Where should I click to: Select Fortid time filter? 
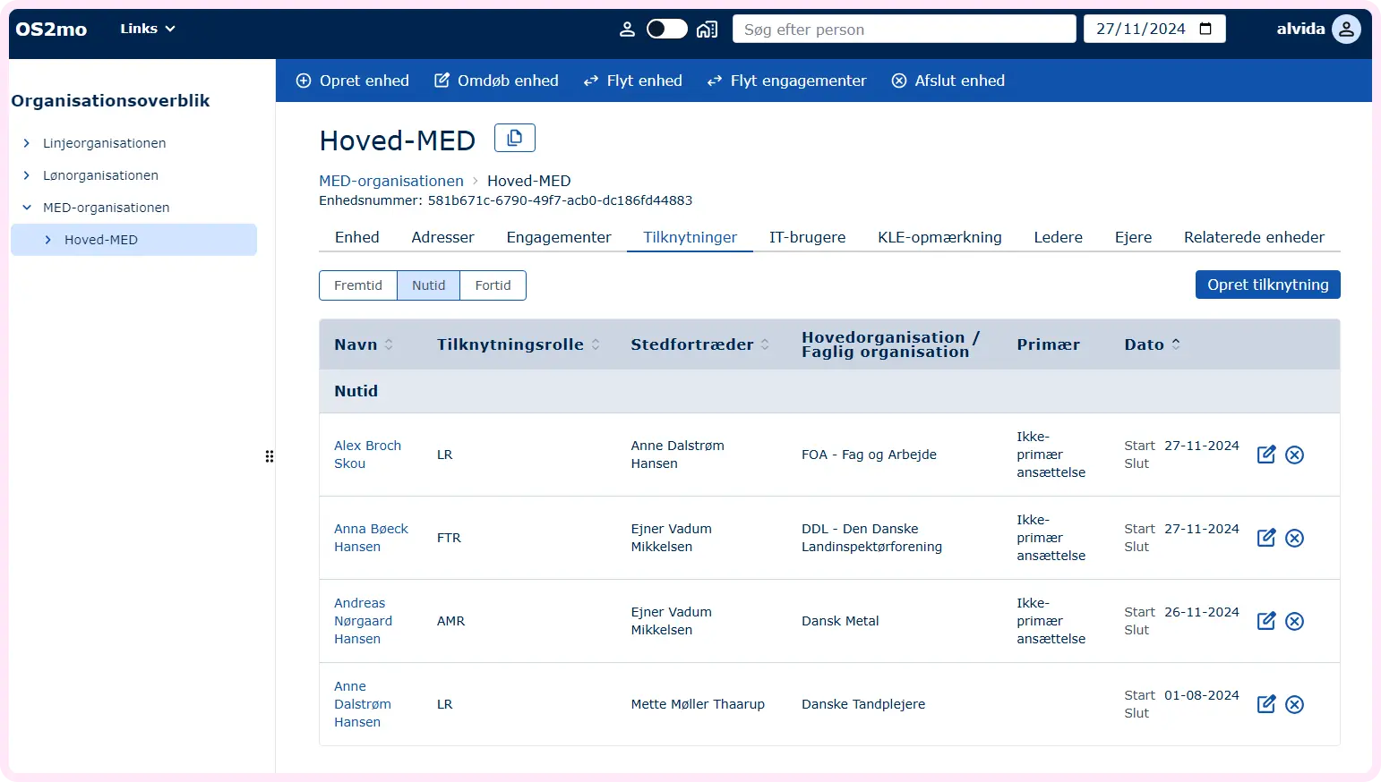pyautogui.click(x=493, y=285)
